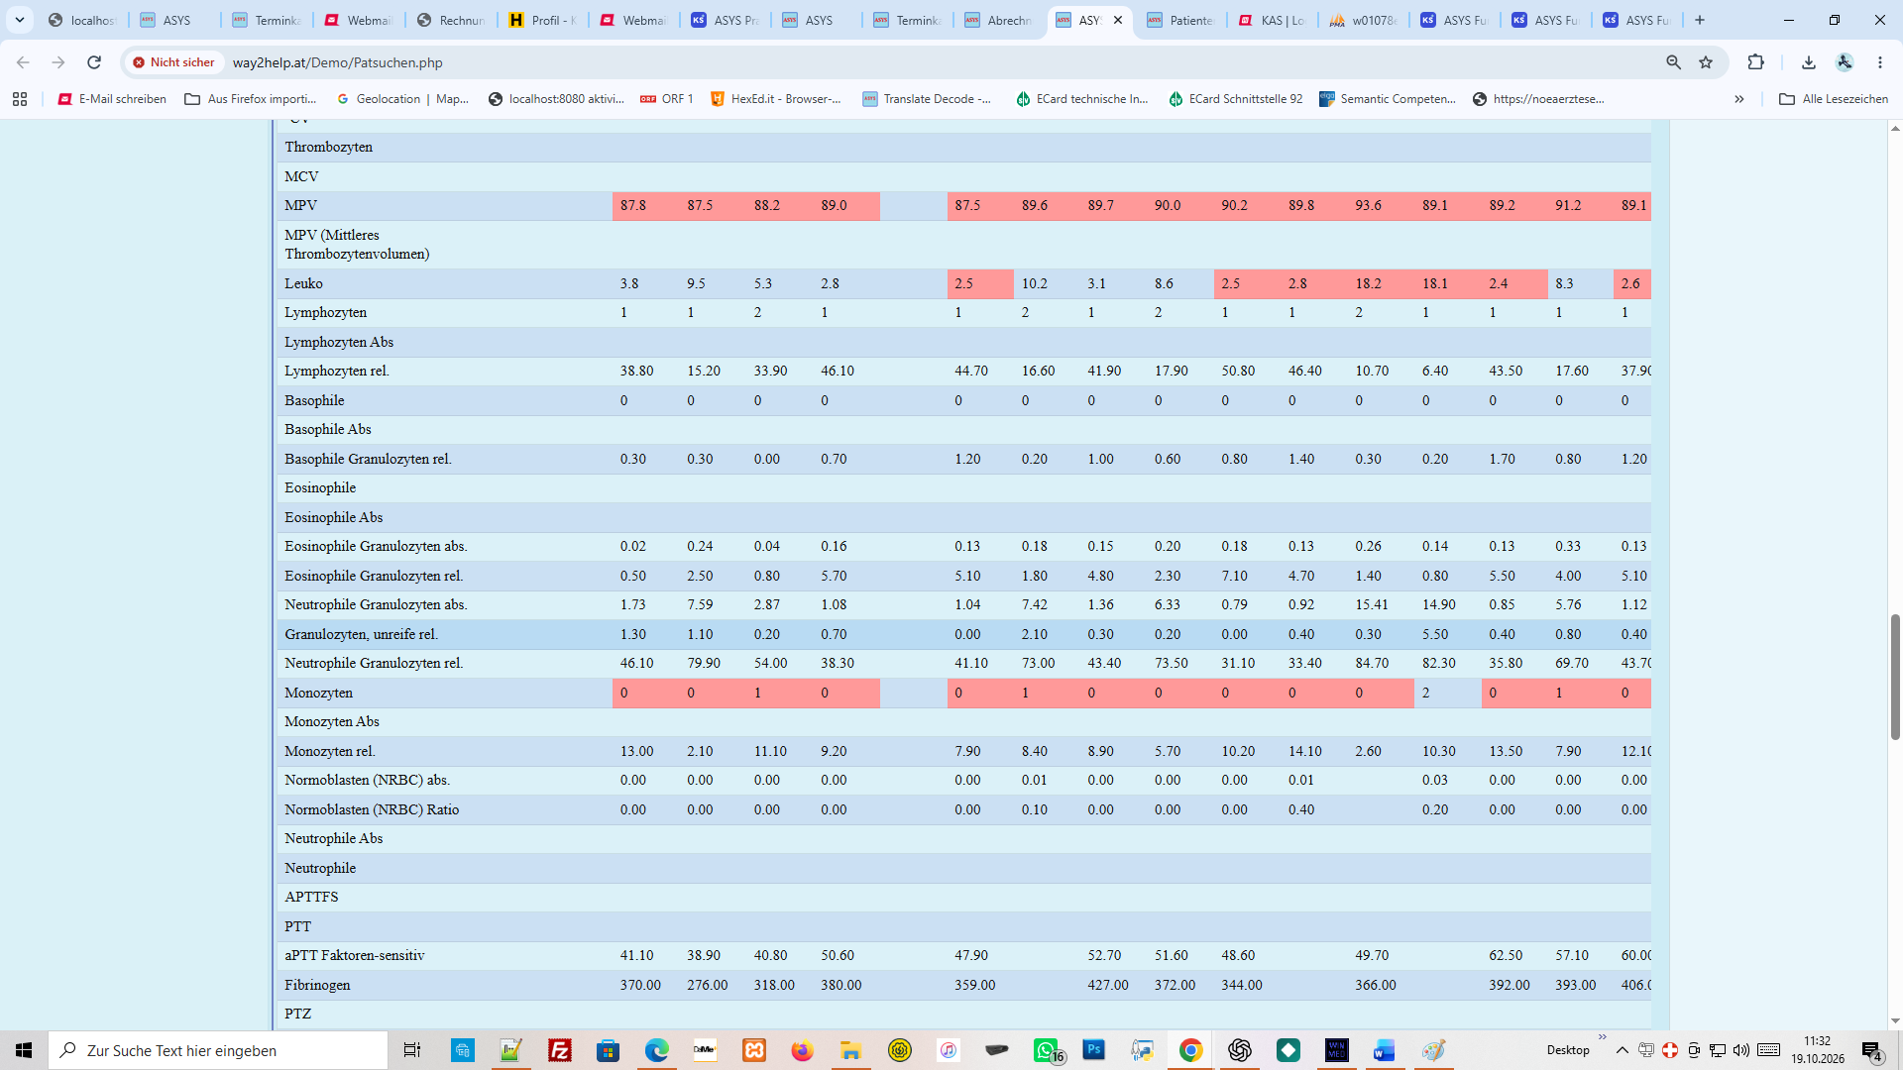Show hidden system tray icons
Viewport: 1903px width, 1070px height.
1622,1050
